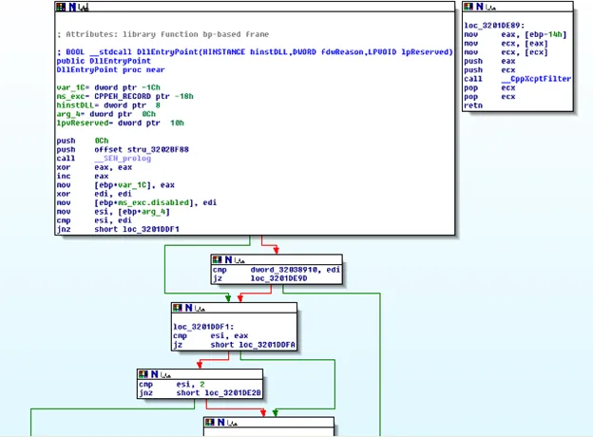Click the BOOL __stdcall DllEntryPoint prototype comment

[255, 52]
